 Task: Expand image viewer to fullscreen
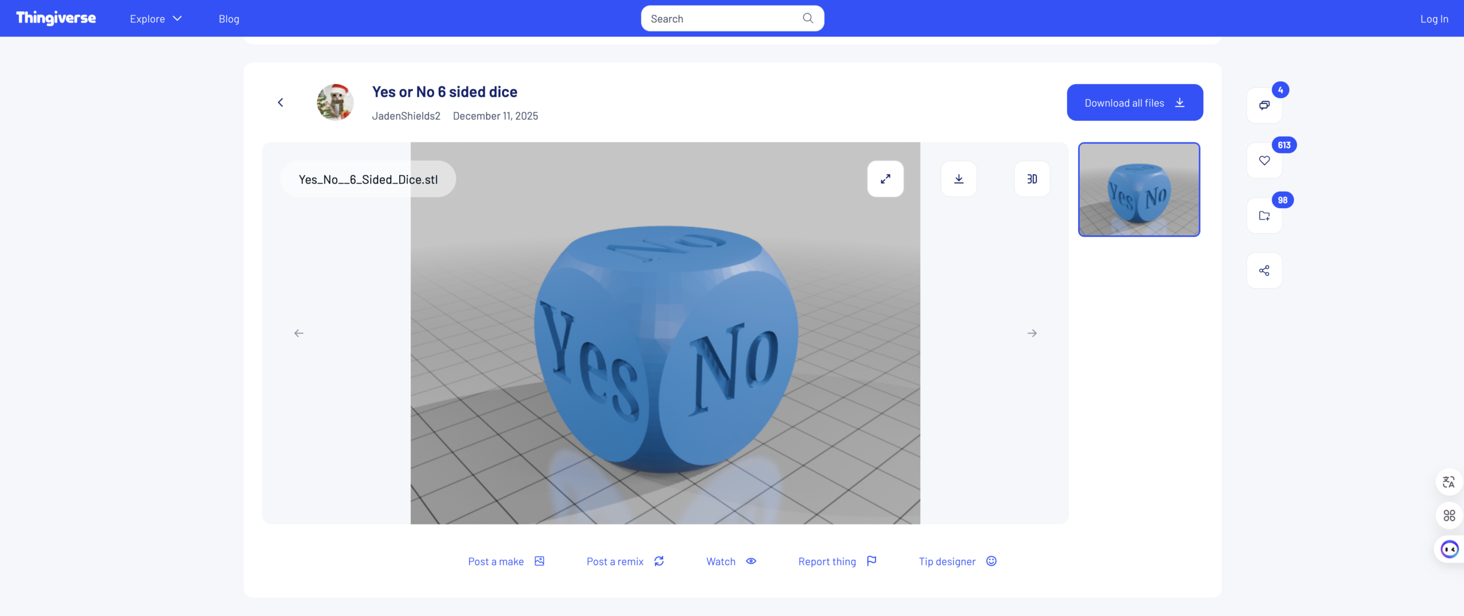[885, 179]
